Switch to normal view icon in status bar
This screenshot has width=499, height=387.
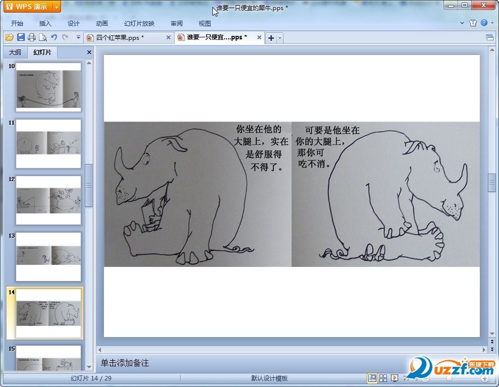[372, 378]
